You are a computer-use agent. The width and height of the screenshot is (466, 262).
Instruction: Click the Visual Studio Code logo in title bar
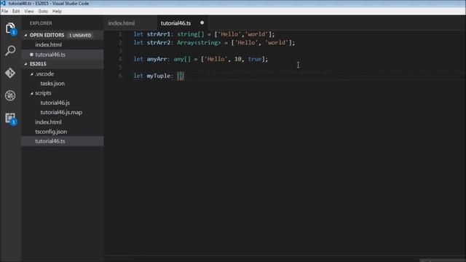click(x=3, y=3)
